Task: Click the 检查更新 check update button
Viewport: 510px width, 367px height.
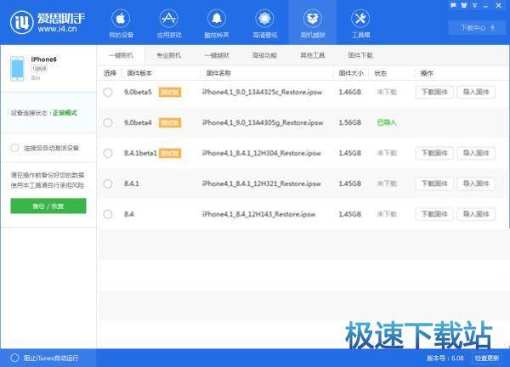Action: point(487,358)
